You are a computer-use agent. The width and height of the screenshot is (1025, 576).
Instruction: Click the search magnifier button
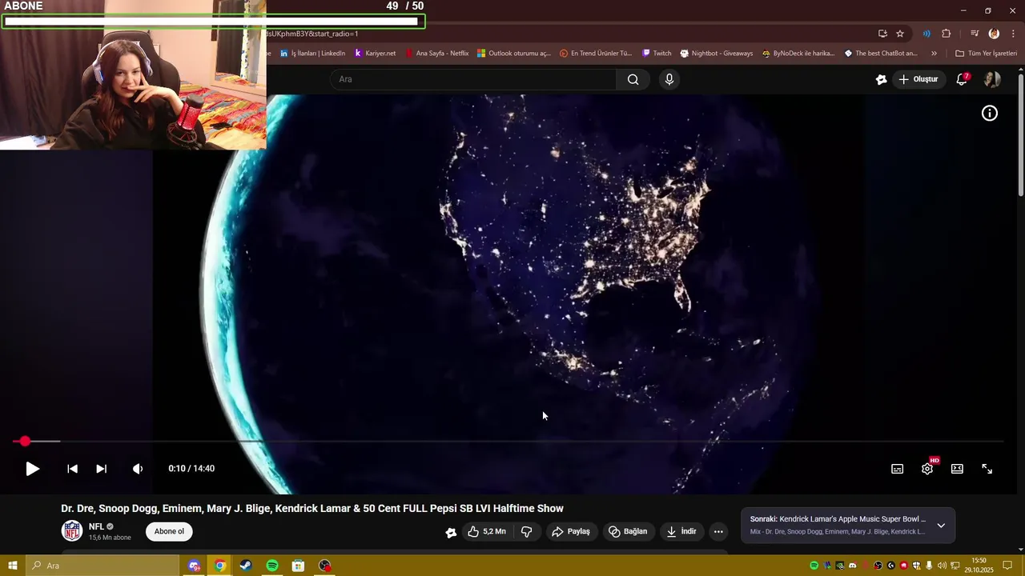point(633,79)
